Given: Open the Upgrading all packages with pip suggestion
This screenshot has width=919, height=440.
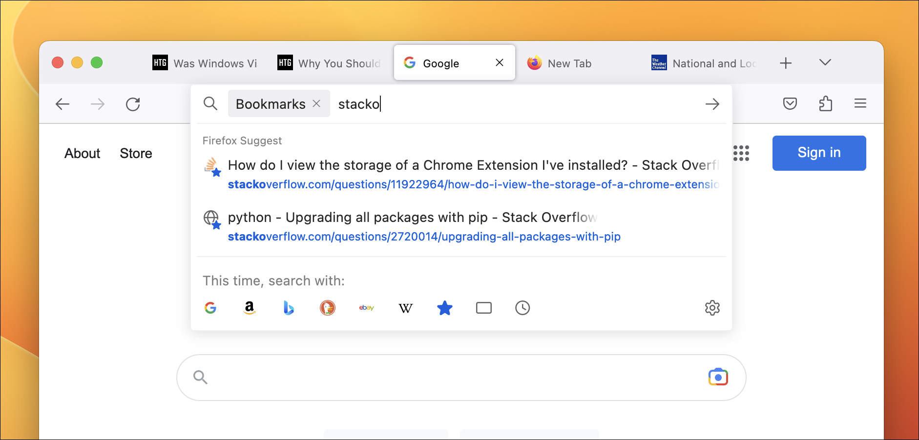Looking at the screenshot, I should (461, 227).
